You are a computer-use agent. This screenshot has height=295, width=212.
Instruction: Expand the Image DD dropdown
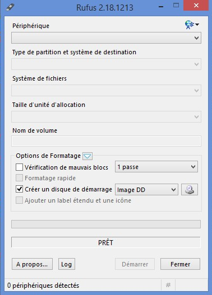[x=146, y=190]
